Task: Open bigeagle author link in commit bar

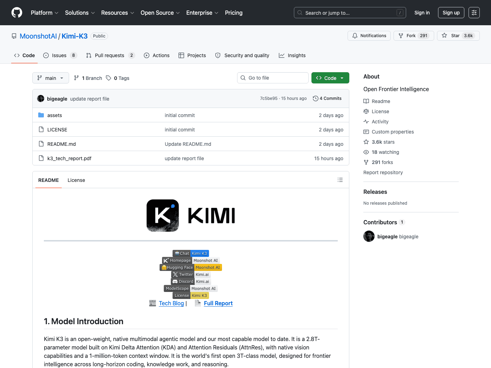Action: (57, 99)
